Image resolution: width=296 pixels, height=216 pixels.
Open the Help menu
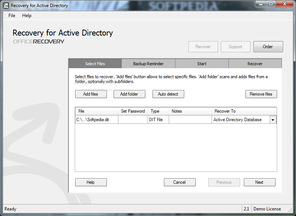27,16
